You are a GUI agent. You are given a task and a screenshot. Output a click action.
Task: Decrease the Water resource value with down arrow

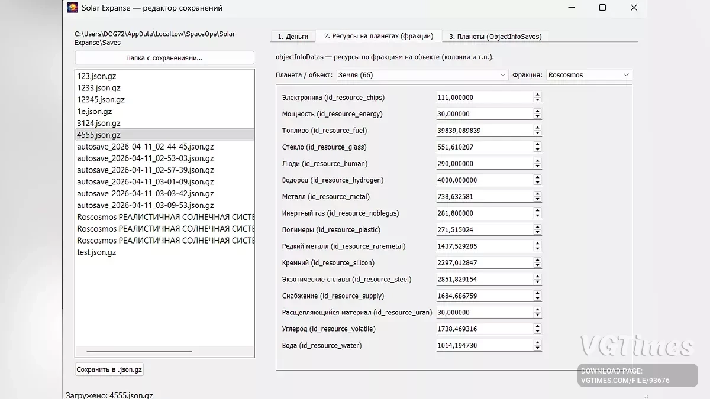tap(537, 348)
